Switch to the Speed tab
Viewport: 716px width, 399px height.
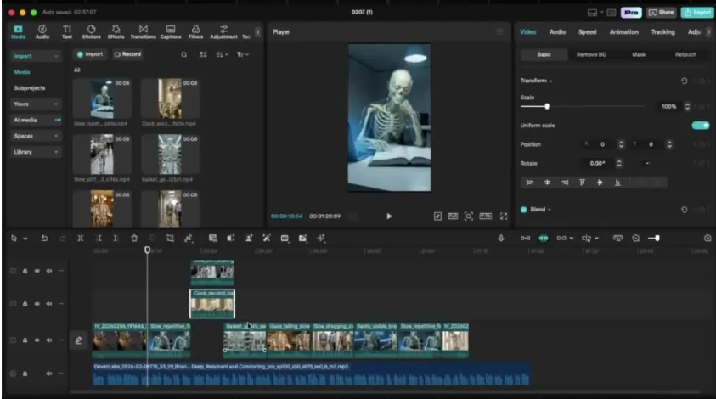pyautogui.click(x=587, y=32)
